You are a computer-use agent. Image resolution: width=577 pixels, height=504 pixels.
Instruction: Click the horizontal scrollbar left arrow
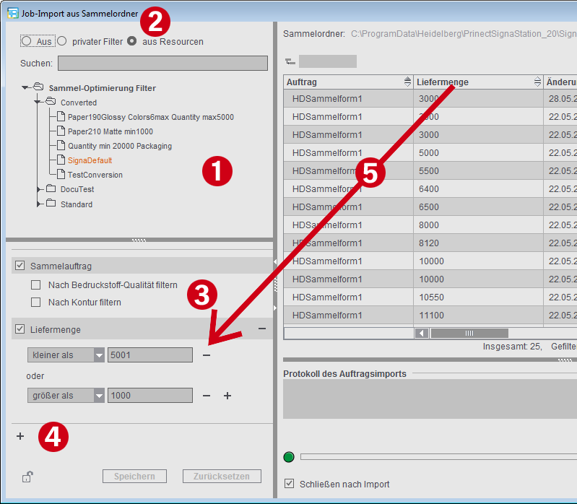(x=422, y=334)
